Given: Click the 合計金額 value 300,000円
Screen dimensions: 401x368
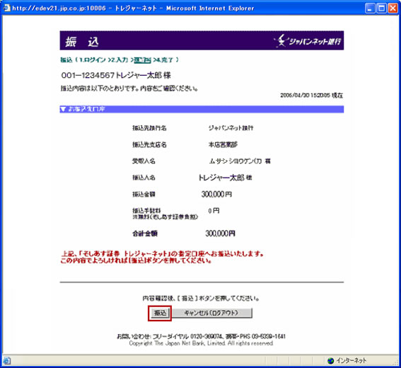Looking at the screenshot, I should click(220, 234).
